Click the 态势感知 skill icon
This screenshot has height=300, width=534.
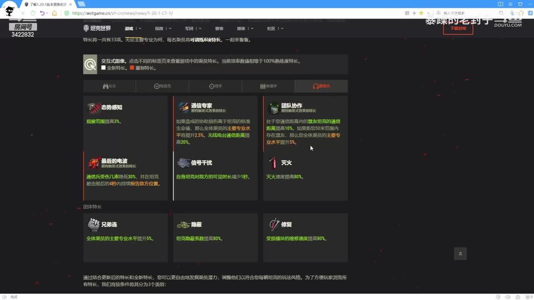(93, 107)
